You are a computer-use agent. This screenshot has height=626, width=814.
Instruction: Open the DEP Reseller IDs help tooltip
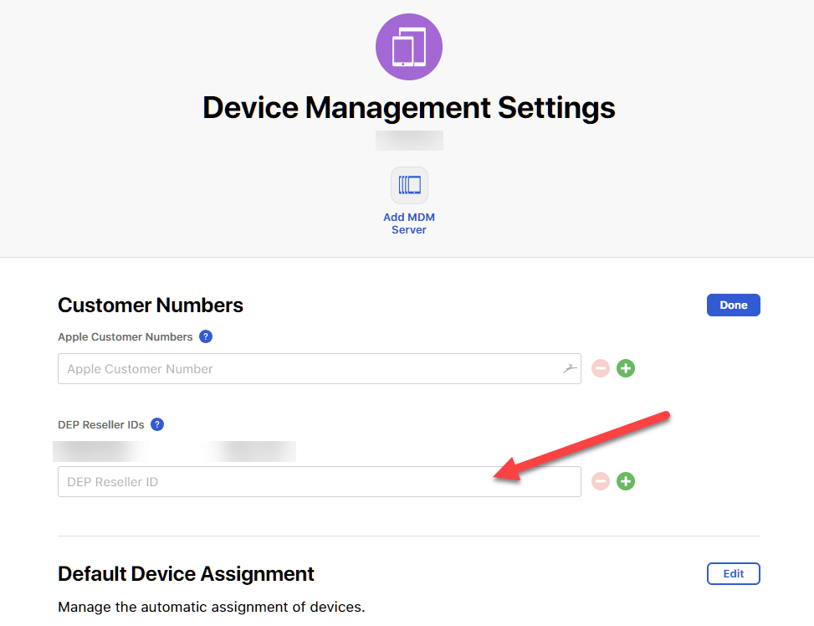(156, 424)
